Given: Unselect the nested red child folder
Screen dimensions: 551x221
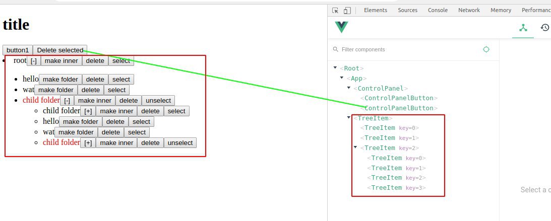Looking at the screenshot, I should pyautogui.click(x=180, y=143).
